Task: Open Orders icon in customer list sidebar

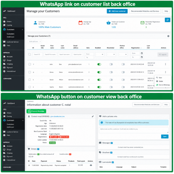Action: 4,22
